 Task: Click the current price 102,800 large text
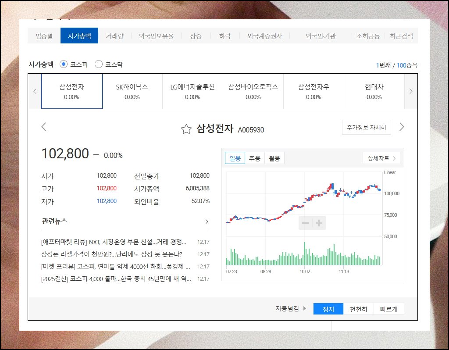click(65, 154)
